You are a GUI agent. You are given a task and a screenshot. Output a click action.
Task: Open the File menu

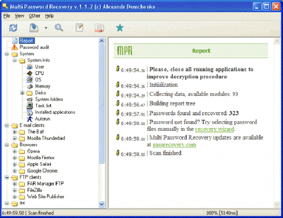pos(7,16)
